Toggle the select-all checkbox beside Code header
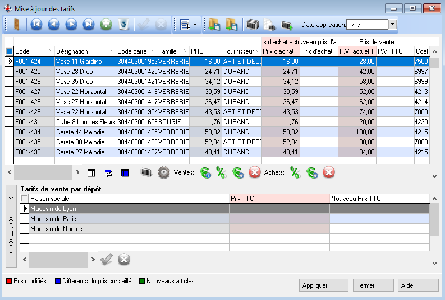This screenshot has height=300, width=445. tap(8, 51)
